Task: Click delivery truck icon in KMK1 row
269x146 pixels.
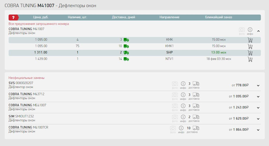Action: (126, 46)
